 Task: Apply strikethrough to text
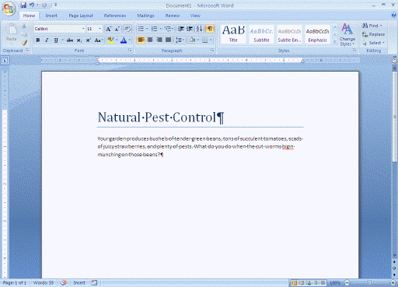pos(70,40)
